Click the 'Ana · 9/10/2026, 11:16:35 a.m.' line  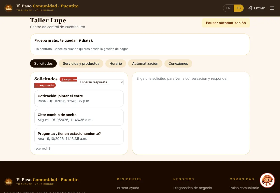click(x=62, y=139)
